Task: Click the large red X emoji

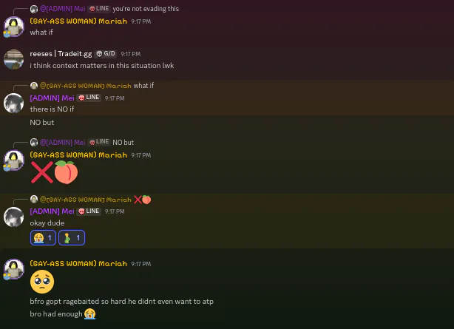Action: pos(42,172)
